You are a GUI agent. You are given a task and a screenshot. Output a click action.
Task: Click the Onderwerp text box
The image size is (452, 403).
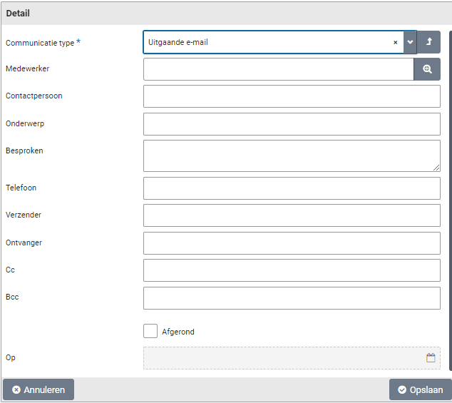(292, 124)
